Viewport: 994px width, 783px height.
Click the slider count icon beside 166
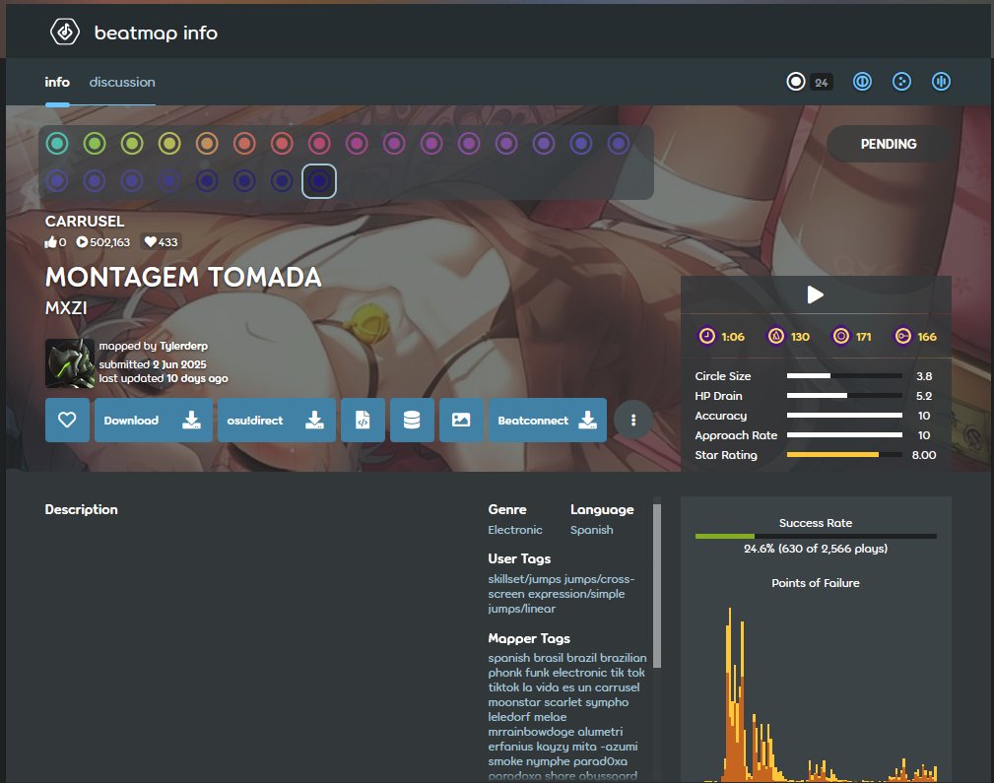pyautogui.click(x=902, y=336)
